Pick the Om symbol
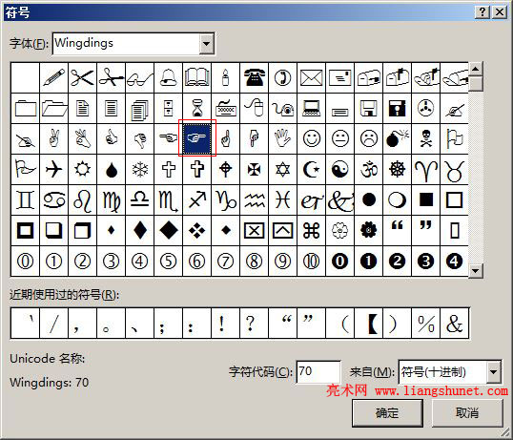Image resolution: width=513 pixels, height=440 pixels. [x=369, y=169]
